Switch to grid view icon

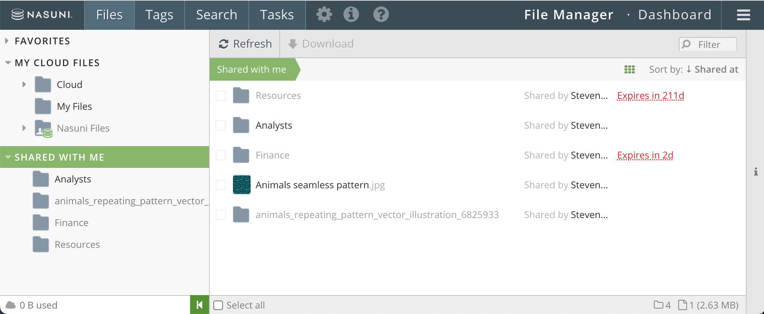[629, 69]
